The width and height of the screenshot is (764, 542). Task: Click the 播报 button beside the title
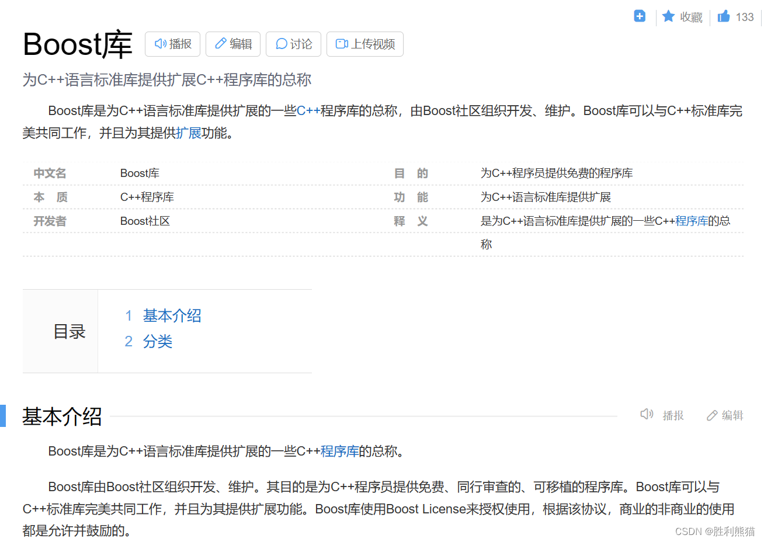click(172, 44)
